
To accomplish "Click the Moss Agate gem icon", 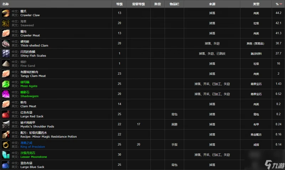I will 6,84.
